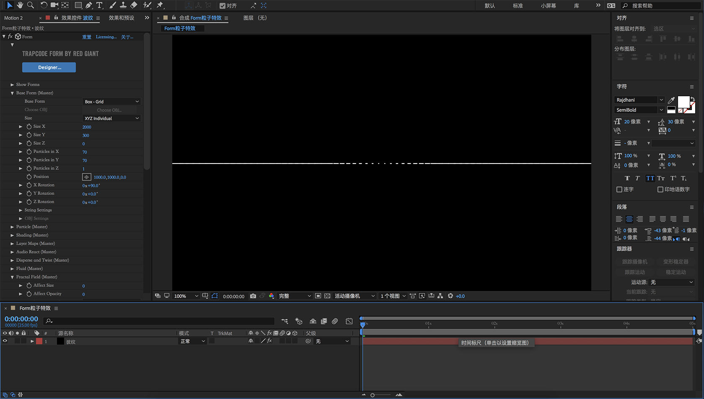704x399 pixels.
Task: Switch to the 标准 workspace
Action: (518, 6)
